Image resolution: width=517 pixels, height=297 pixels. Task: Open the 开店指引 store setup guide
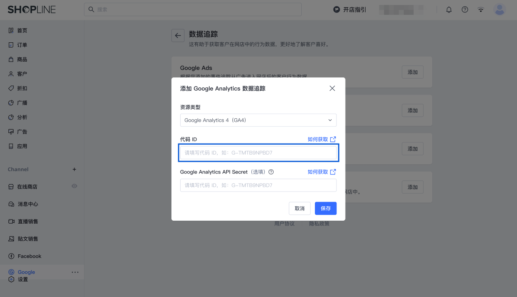pos(350,10)
